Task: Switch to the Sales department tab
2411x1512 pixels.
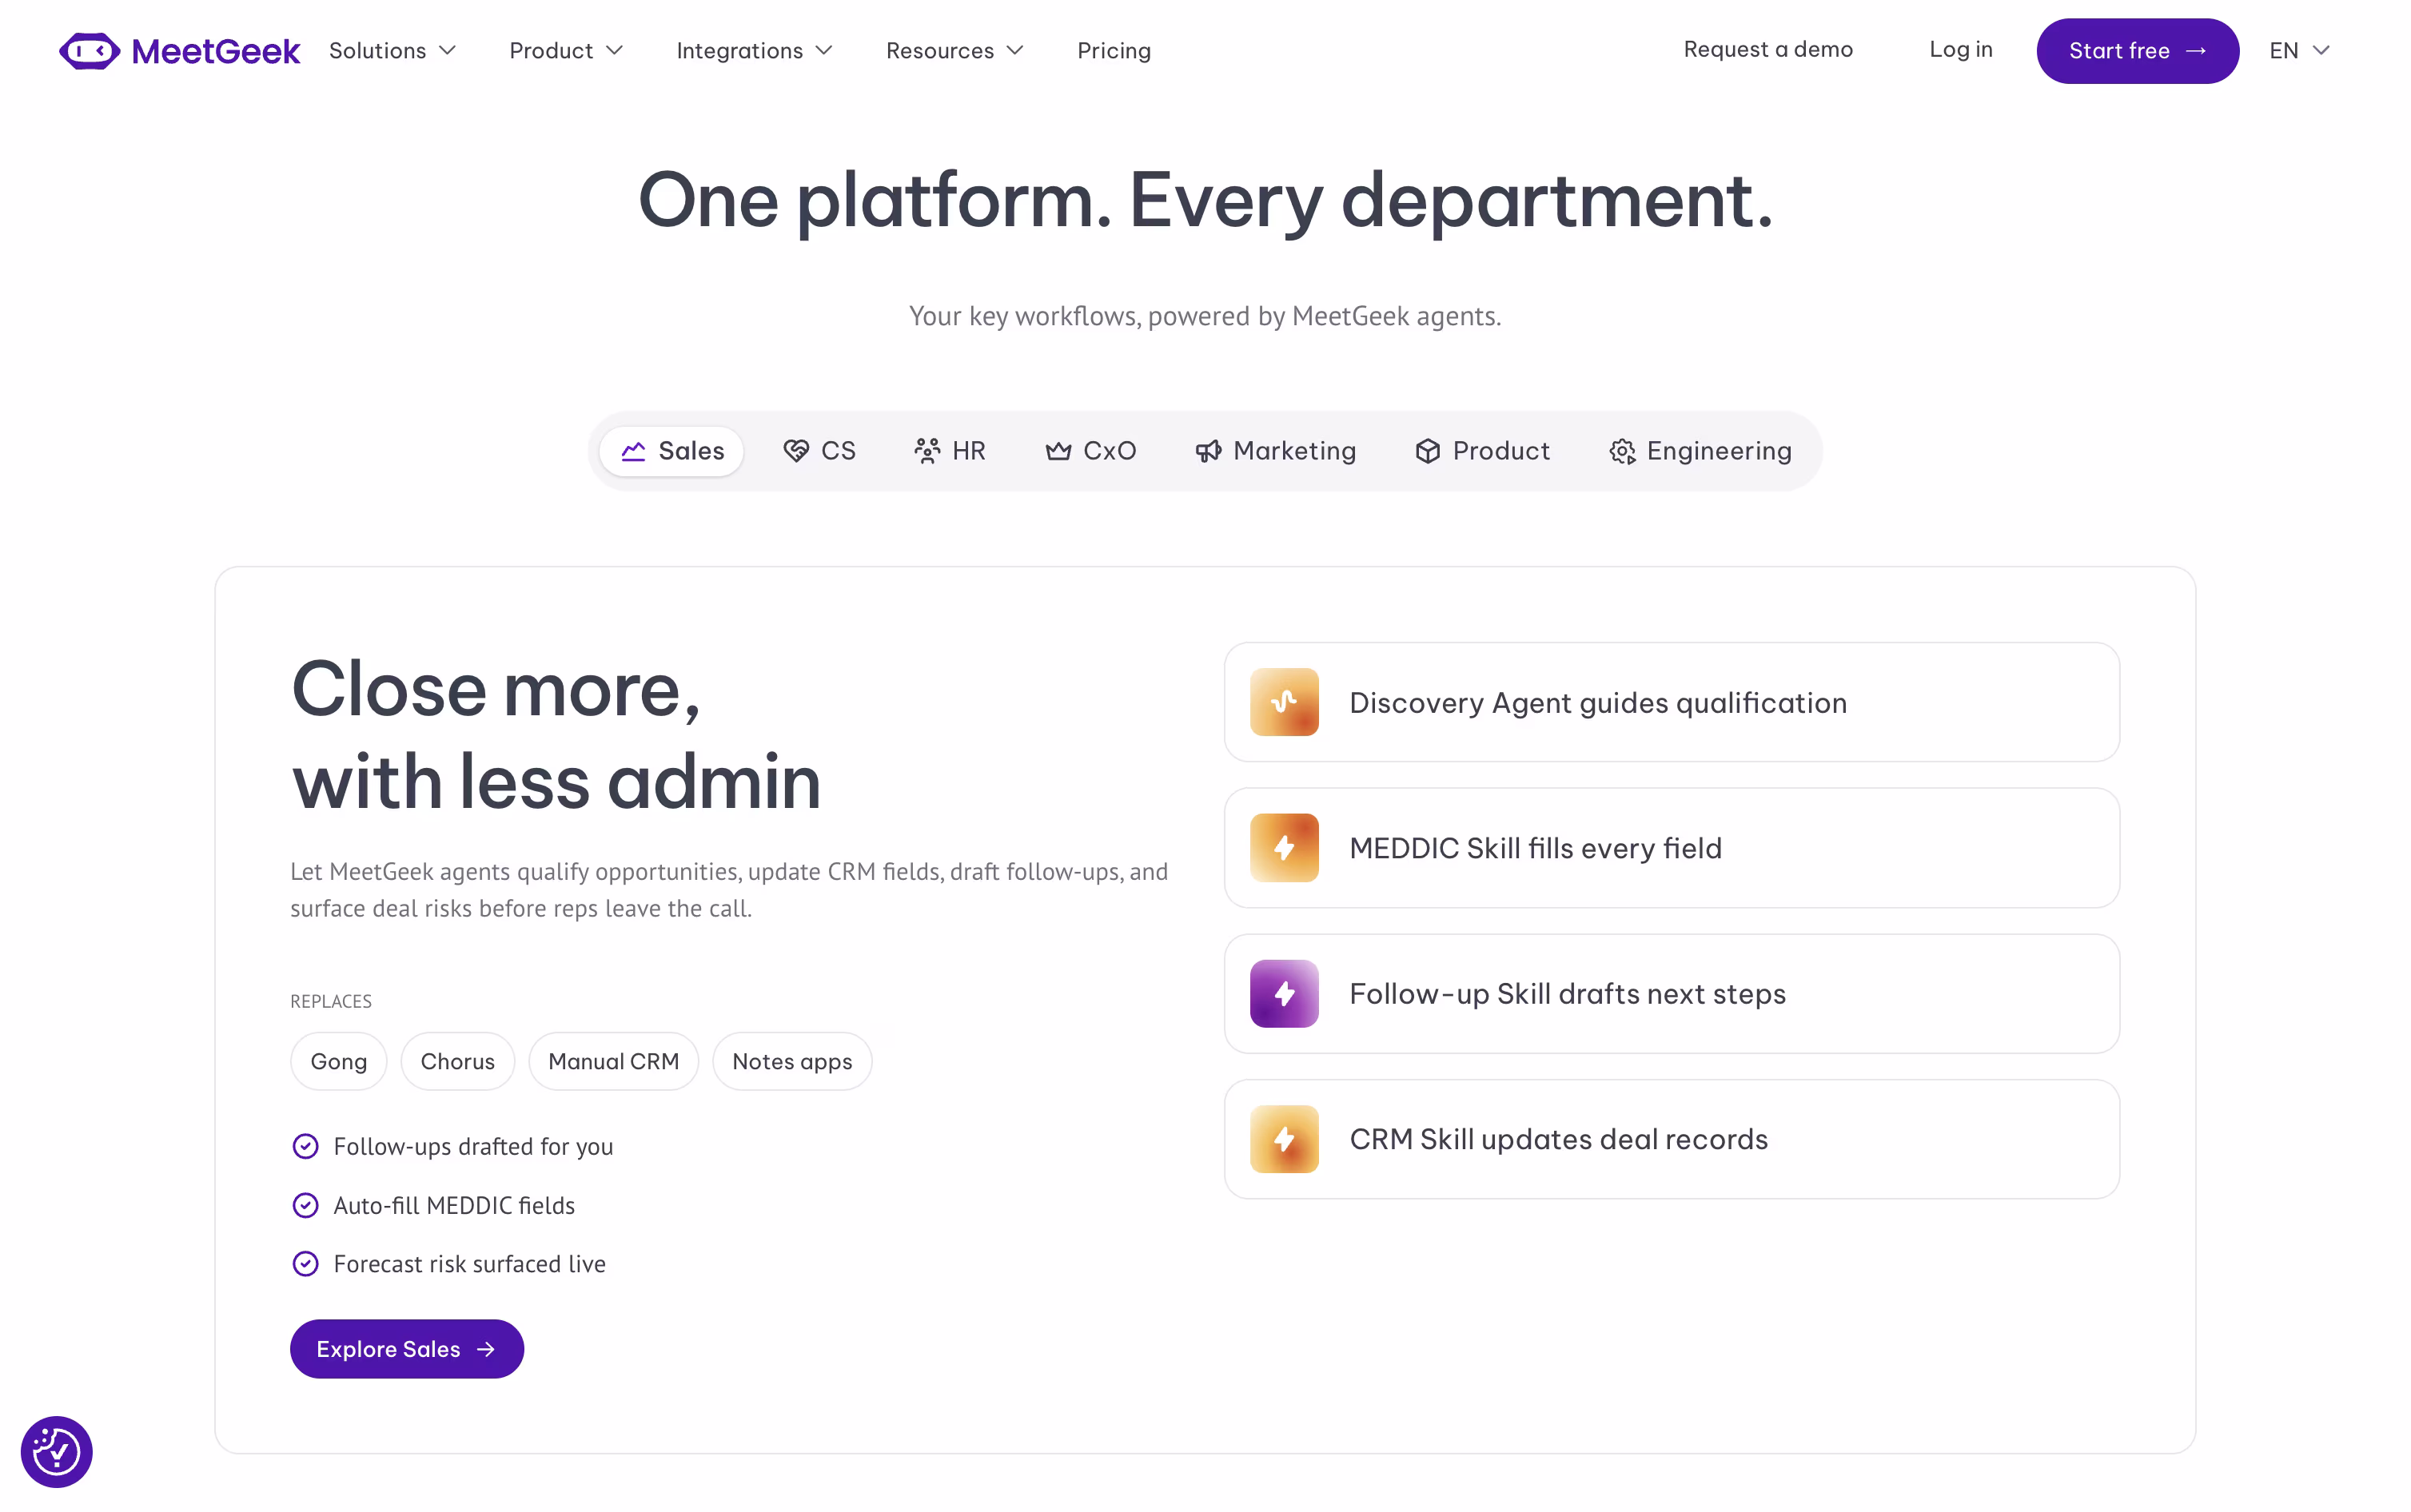Action: pos(671,451)
